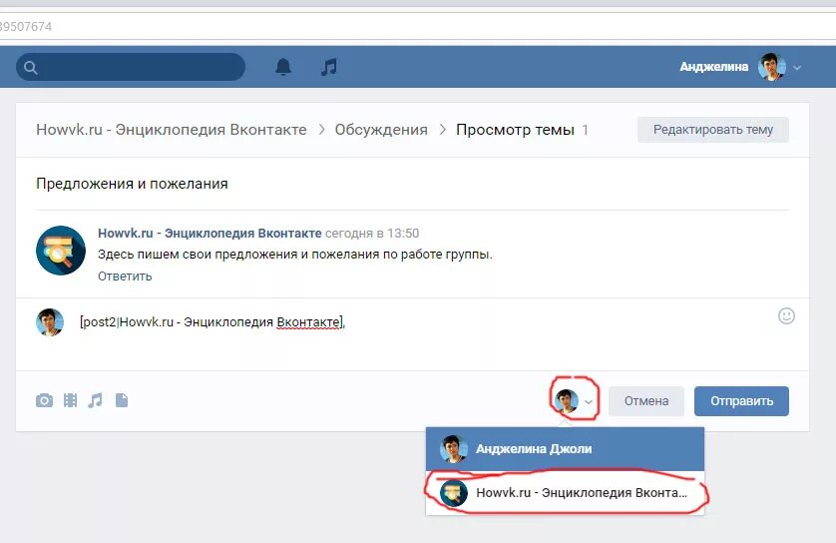This screenshot has height=543, width=836.
Task: Open Анджелина profile menu in header
Action: [740, 67]
